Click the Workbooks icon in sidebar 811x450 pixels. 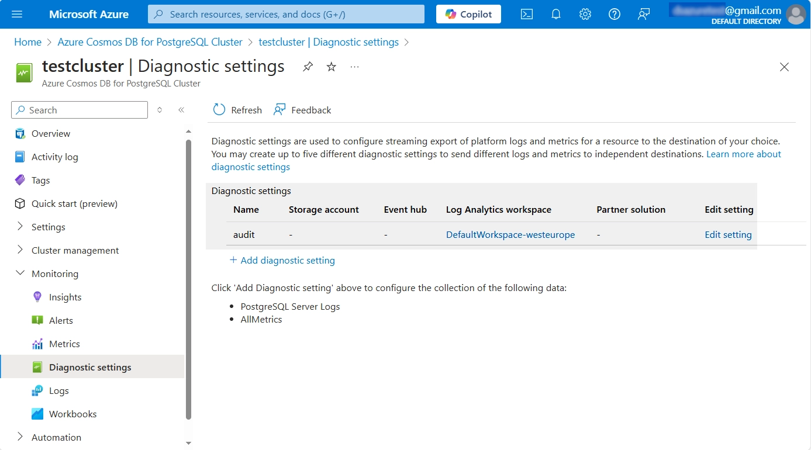[x=37, y=414]
